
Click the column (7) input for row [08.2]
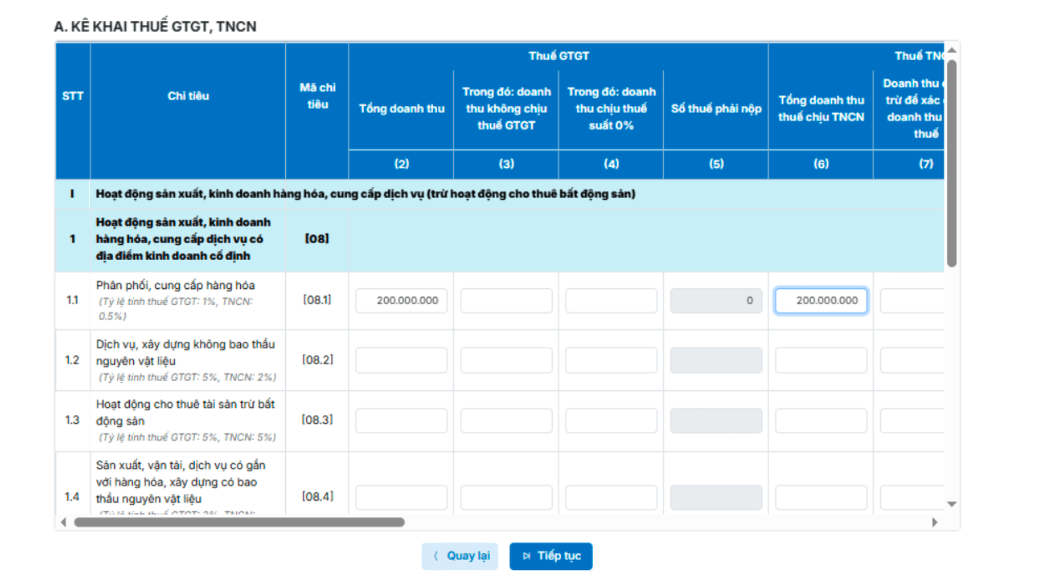point(912,360)
